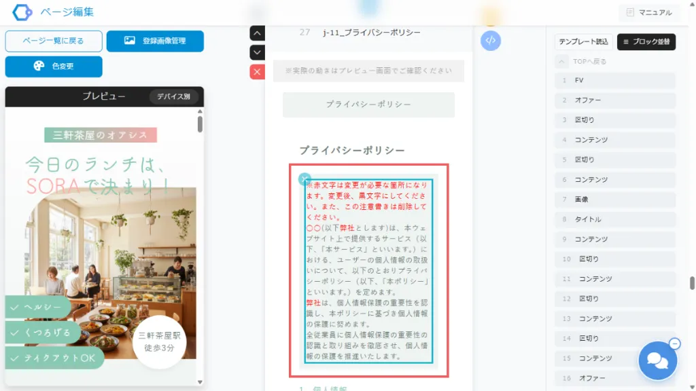Screen dimensions: 696x391
Task: Click the page editor logo icon
Action: (22, 12)
